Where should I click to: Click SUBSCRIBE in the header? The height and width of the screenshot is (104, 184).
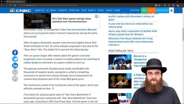coord(135,10)
